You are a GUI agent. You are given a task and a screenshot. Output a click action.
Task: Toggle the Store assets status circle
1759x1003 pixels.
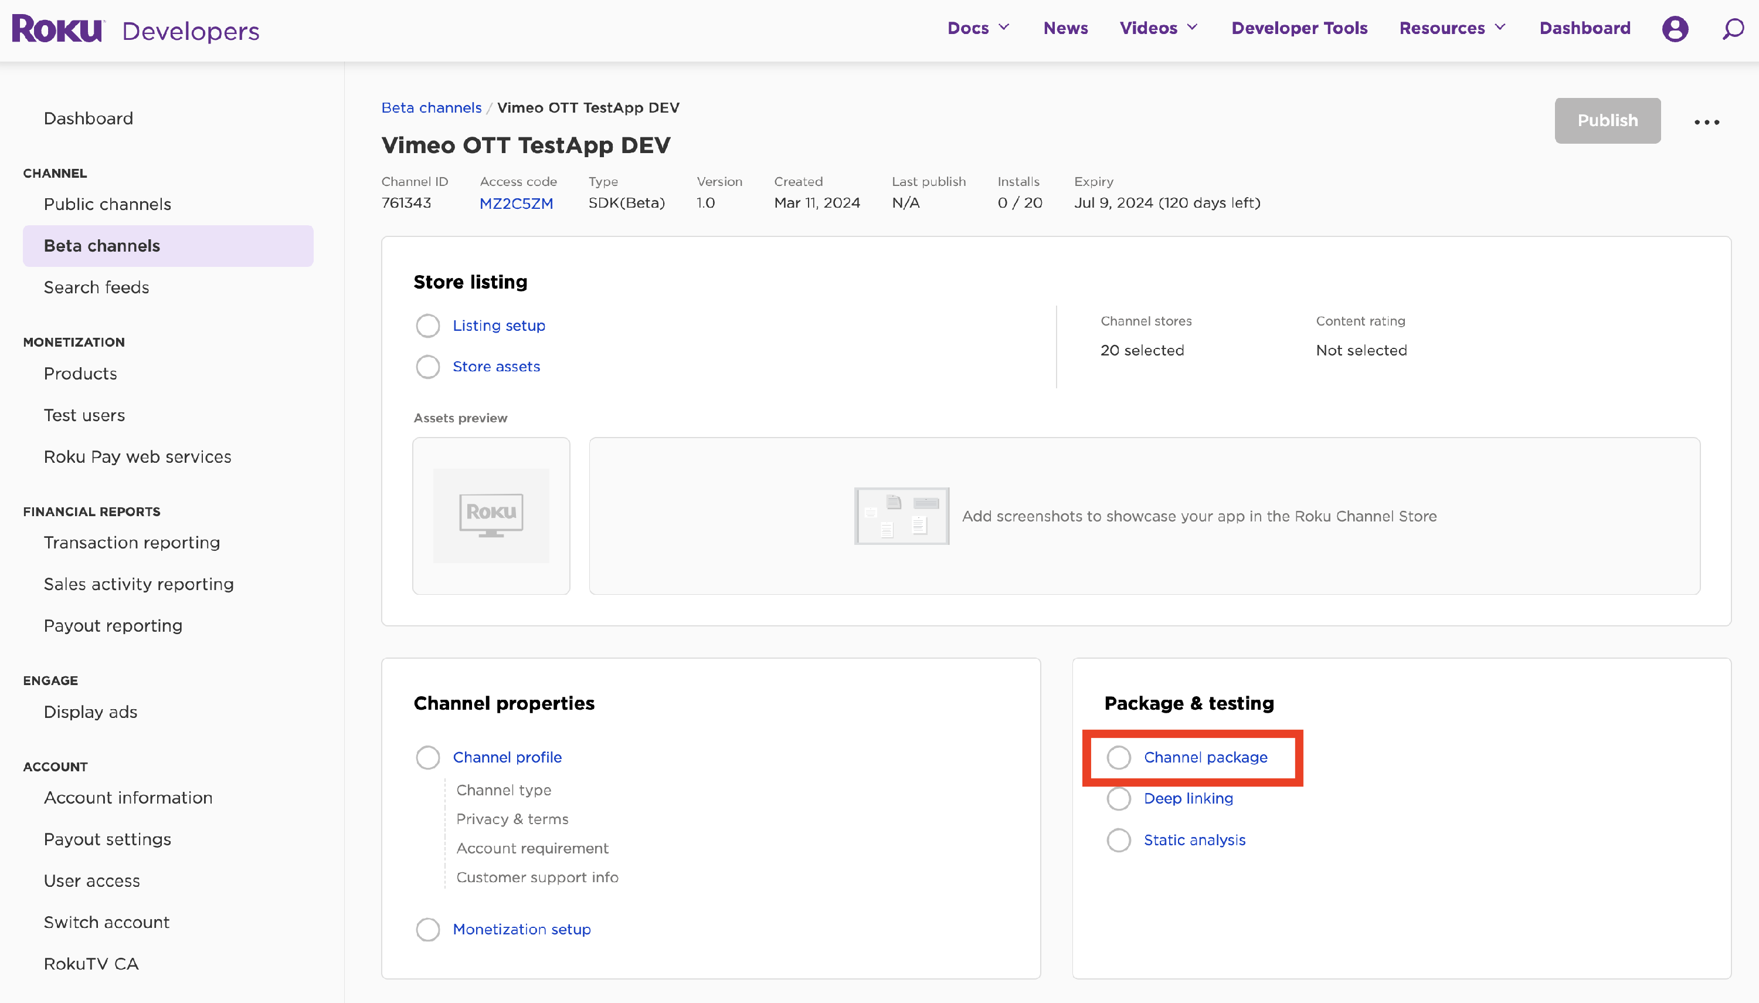tap(427, 367)
